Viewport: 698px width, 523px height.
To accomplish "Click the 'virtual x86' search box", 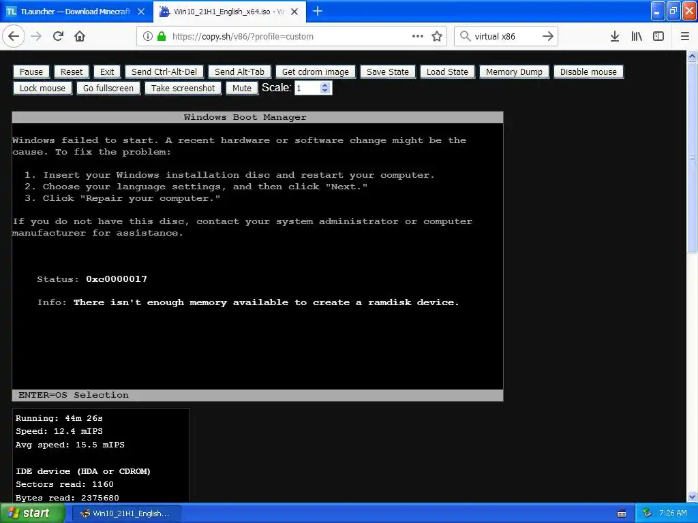I will 505,36.
